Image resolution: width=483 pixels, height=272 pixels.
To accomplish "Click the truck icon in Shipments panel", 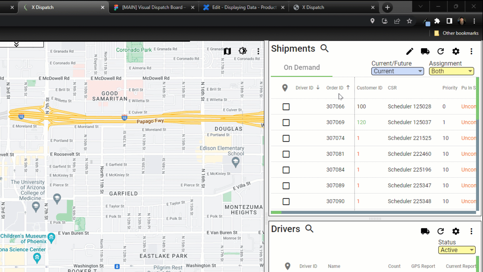I will [x=425, y=51].
